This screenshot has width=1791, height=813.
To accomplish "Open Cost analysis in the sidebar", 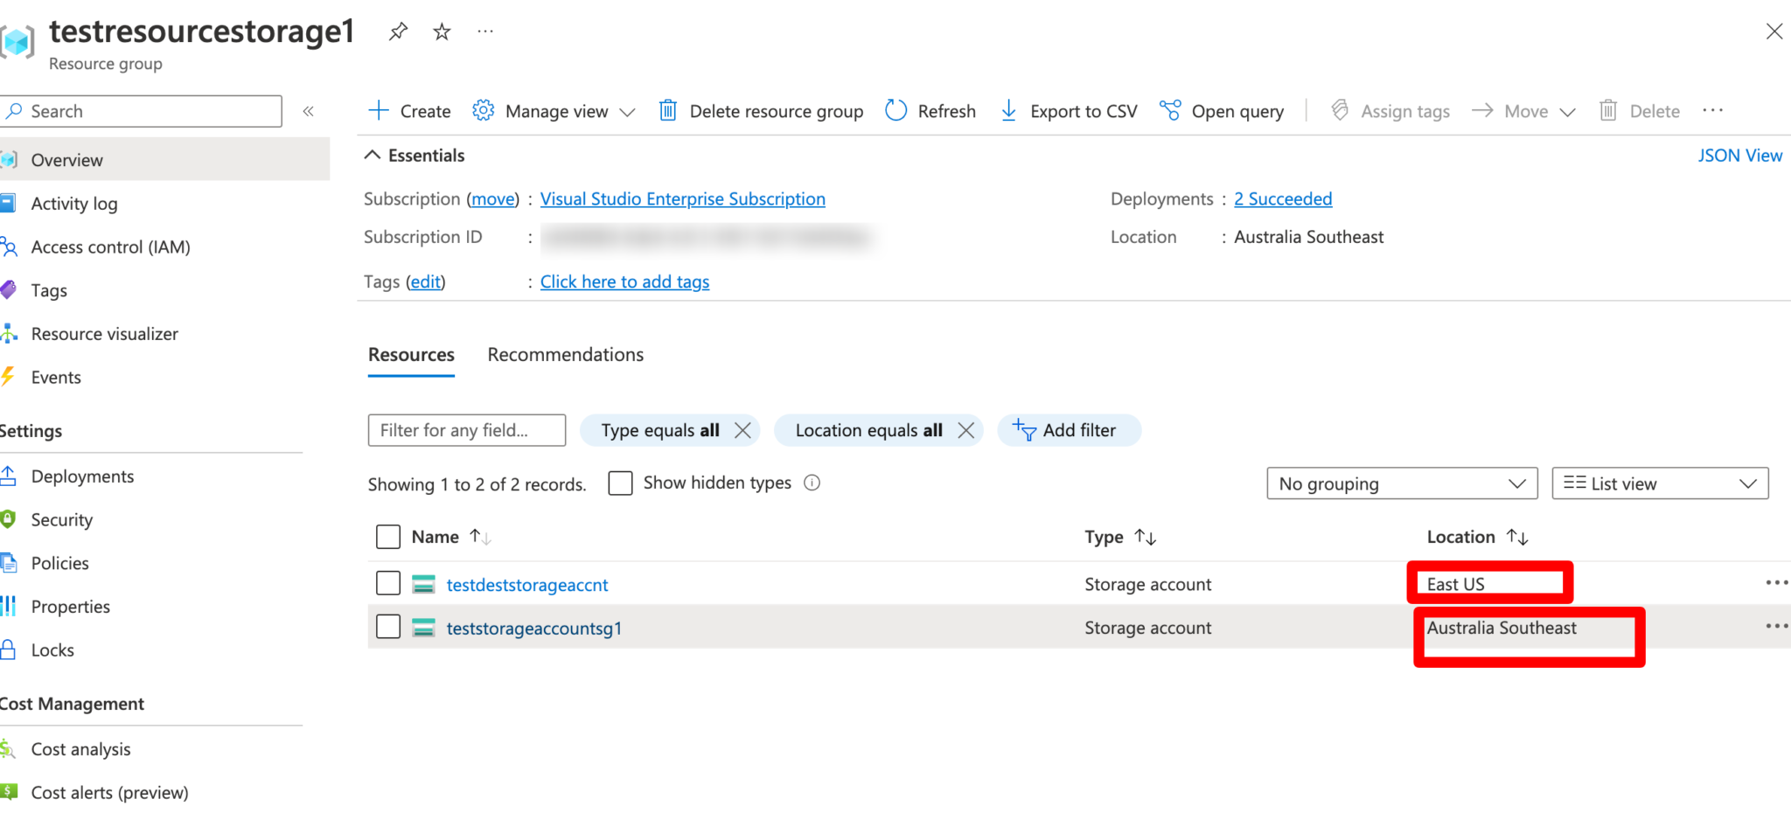I will pos(80,748).
